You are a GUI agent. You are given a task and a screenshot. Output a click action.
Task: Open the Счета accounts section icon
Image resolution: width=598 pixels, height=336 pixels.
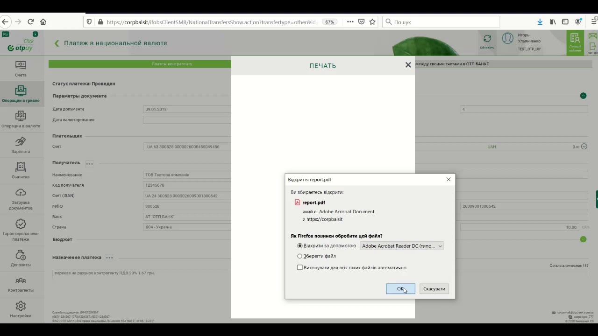click(21, 65)
